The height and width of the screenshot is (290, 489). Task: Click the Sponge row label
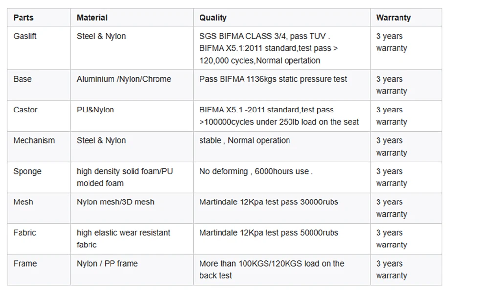[27, 172]
